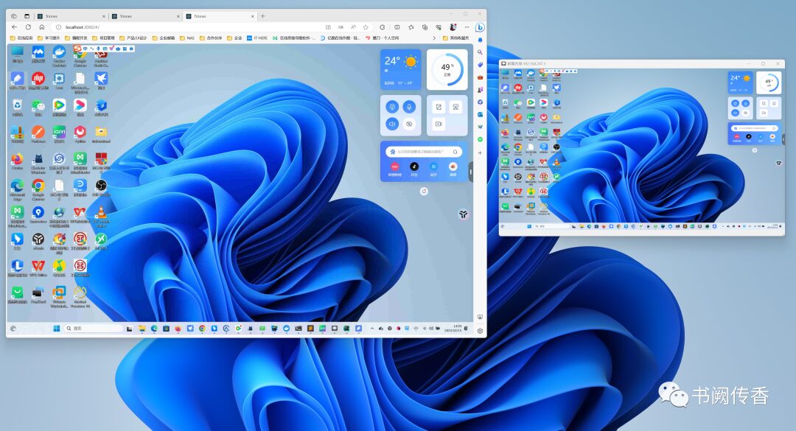Open the Edge home page button
Viewport: 796px width, 431px height.
click(41, 27)
